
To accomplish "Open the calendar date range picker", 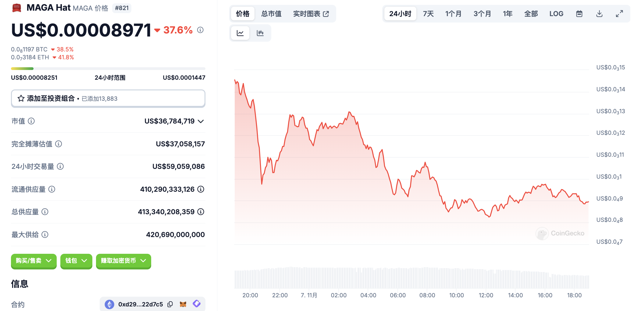I will (579, 14).
